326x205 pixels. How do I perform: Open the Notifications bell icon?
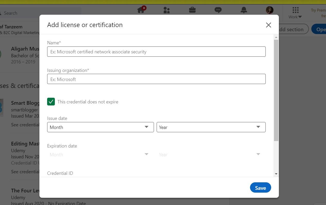coord(244,10)
